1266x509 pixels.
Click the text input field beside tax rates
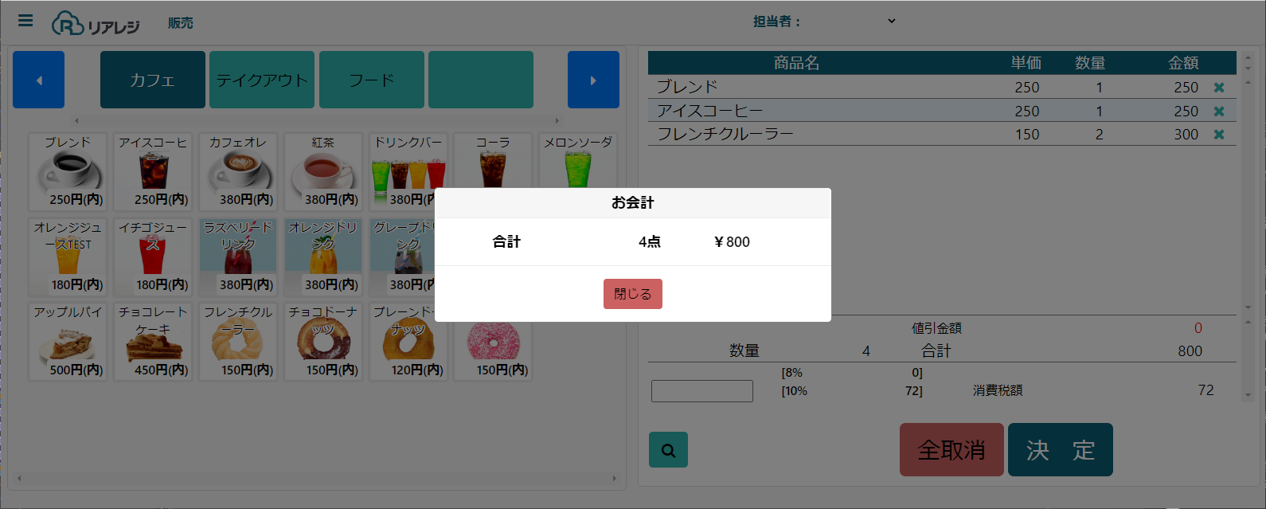pyautogui.click(x=701, y=391)
